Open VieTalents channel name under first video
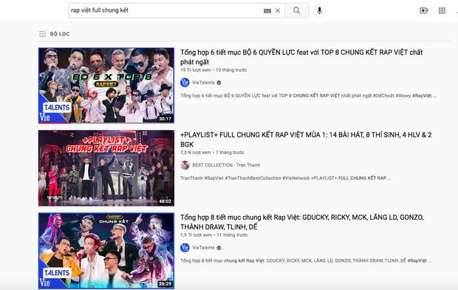Screen dimensions: 458x290 click(x=203, y=83)
